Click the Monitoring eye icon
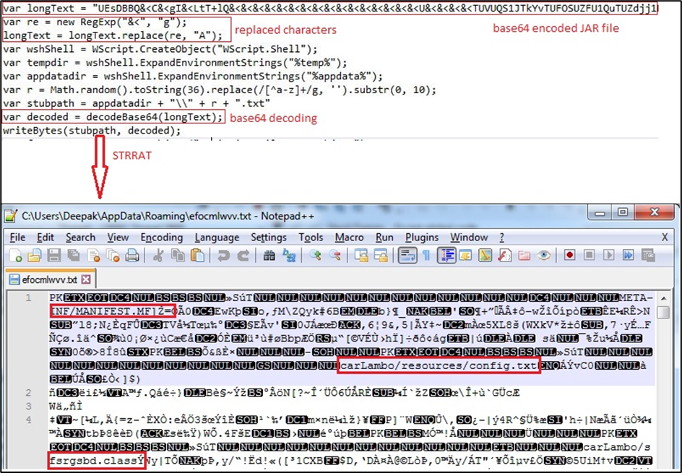 pos(543,255)
